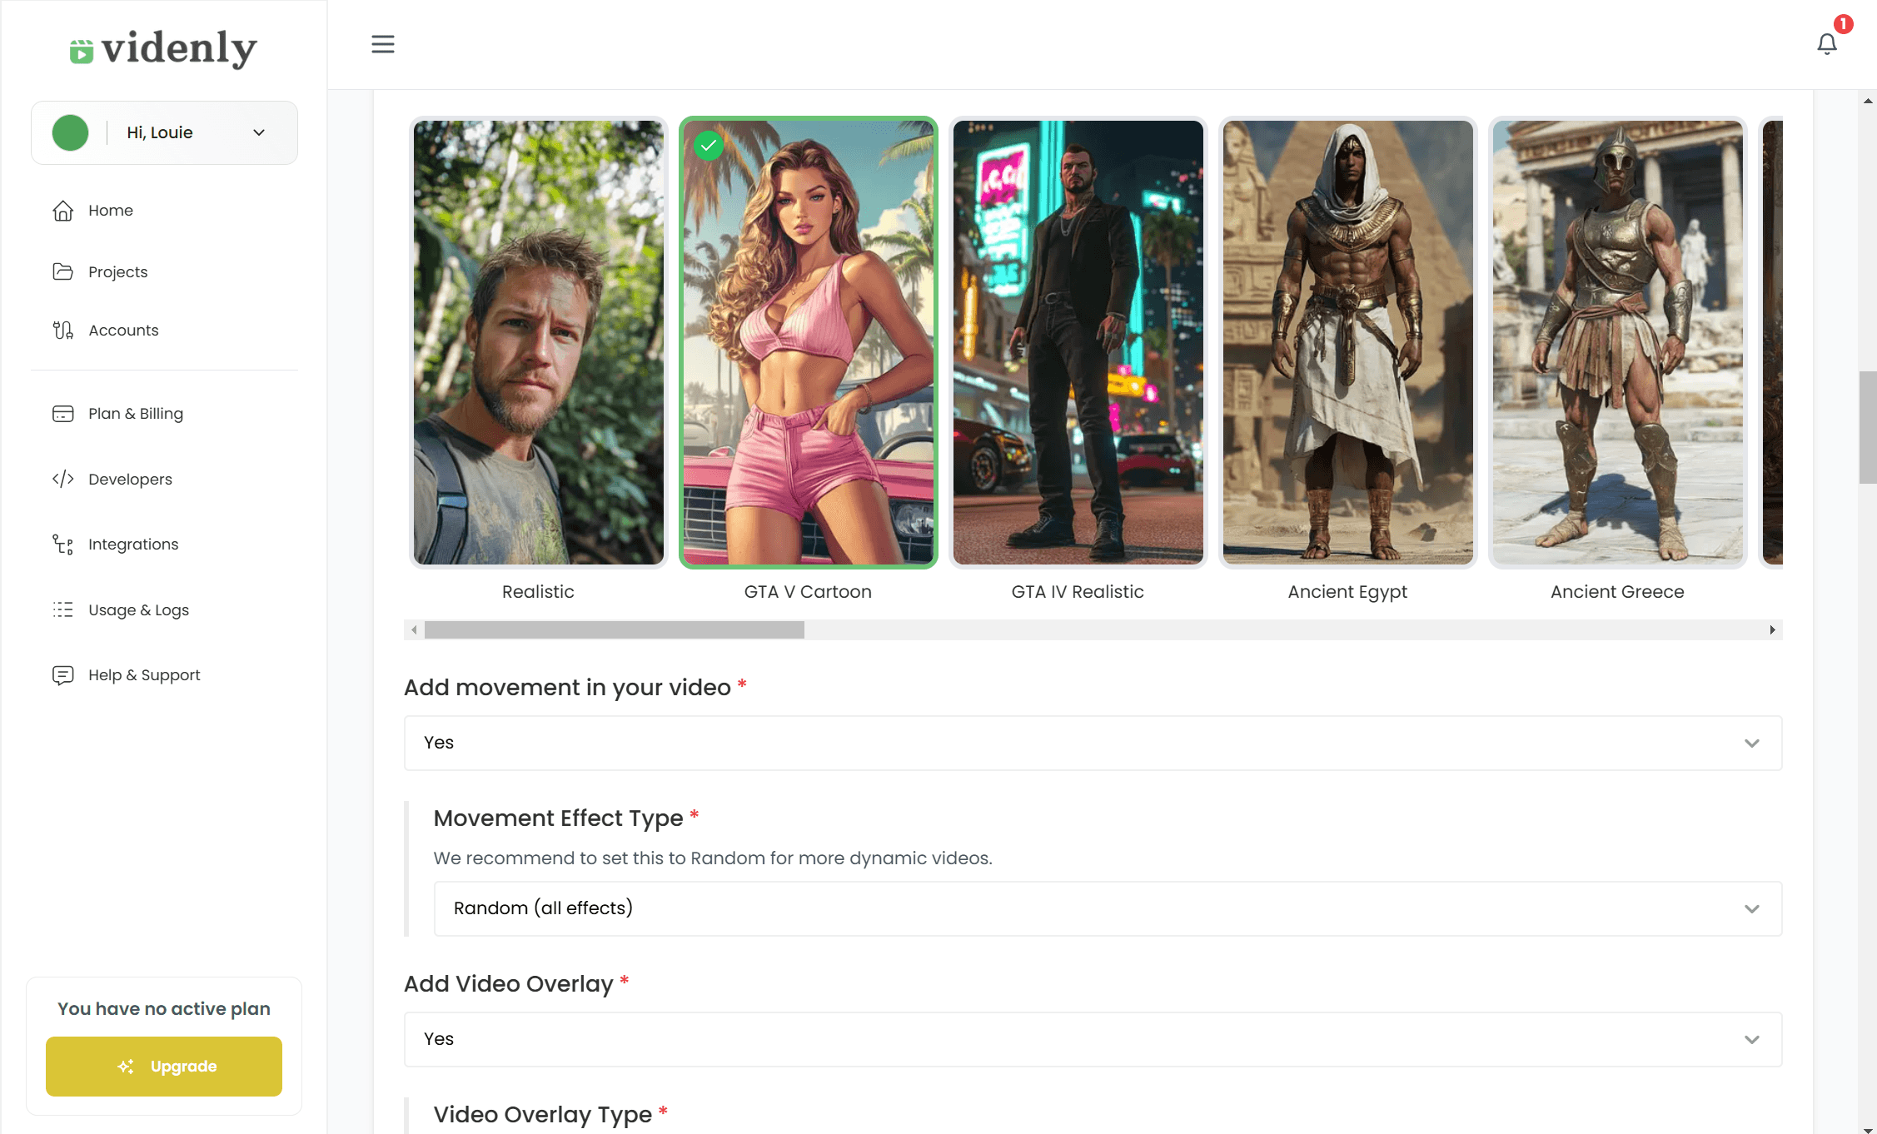Image resolution: width=1877 pixels, height=1134 pixels.
Task: Open Integrations panel
Action: click(132, 545)
